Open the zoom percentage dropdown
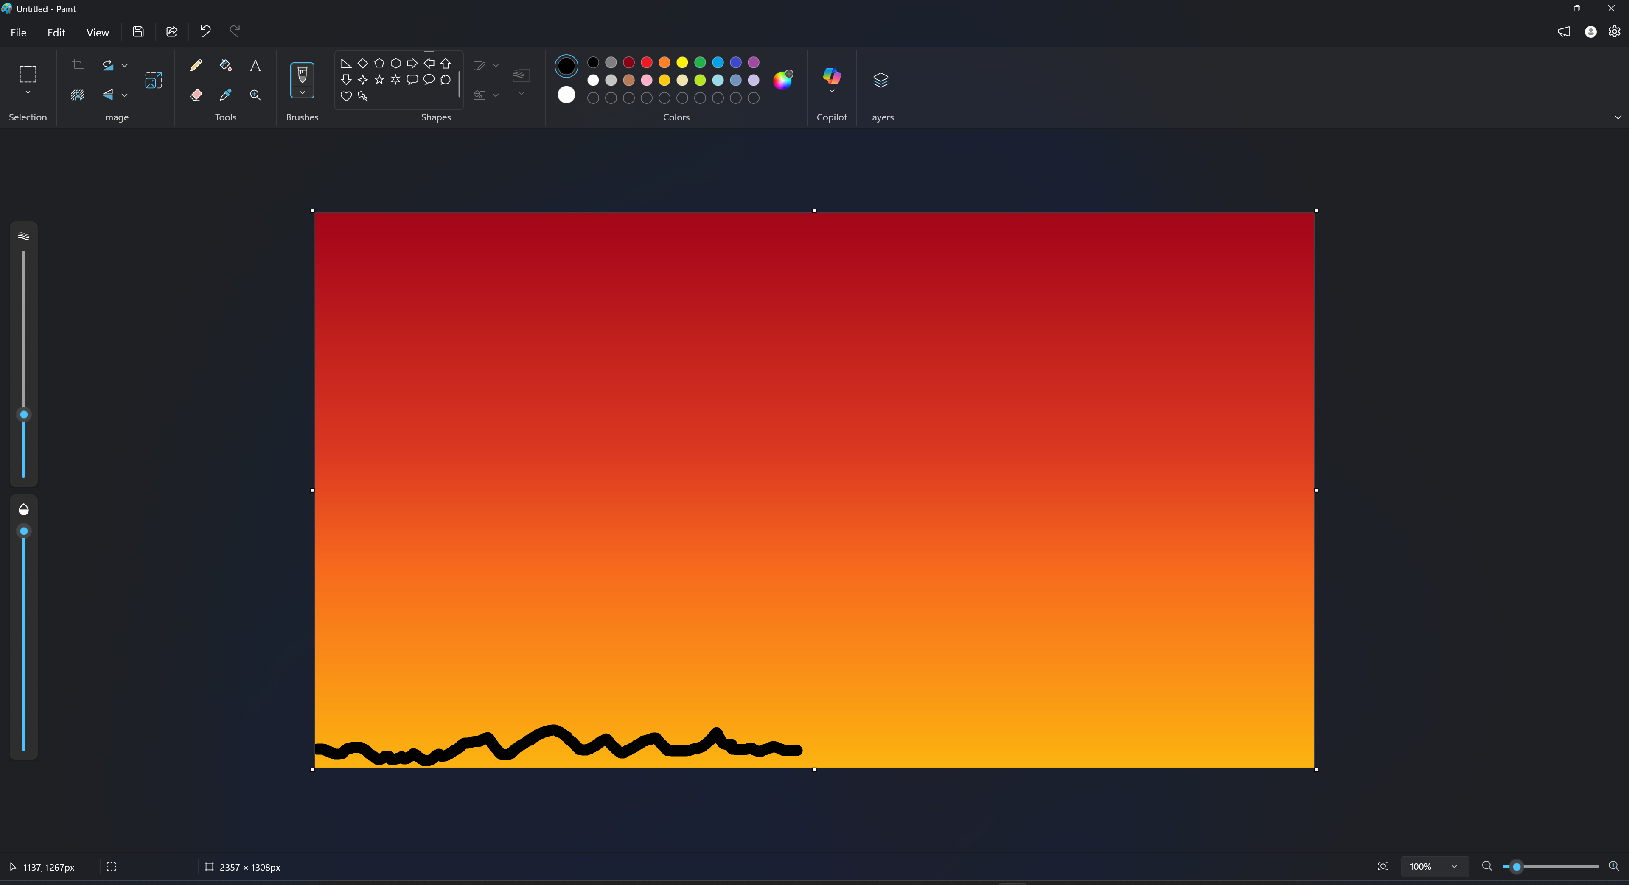Screen dimensions: 1629x885 coord(1454,867)
